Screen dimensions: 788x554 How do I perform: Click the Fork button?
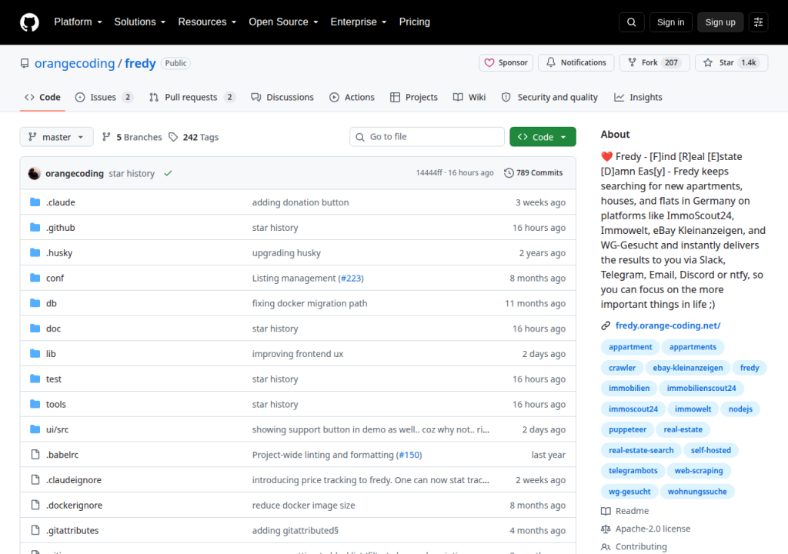(654, 63)
